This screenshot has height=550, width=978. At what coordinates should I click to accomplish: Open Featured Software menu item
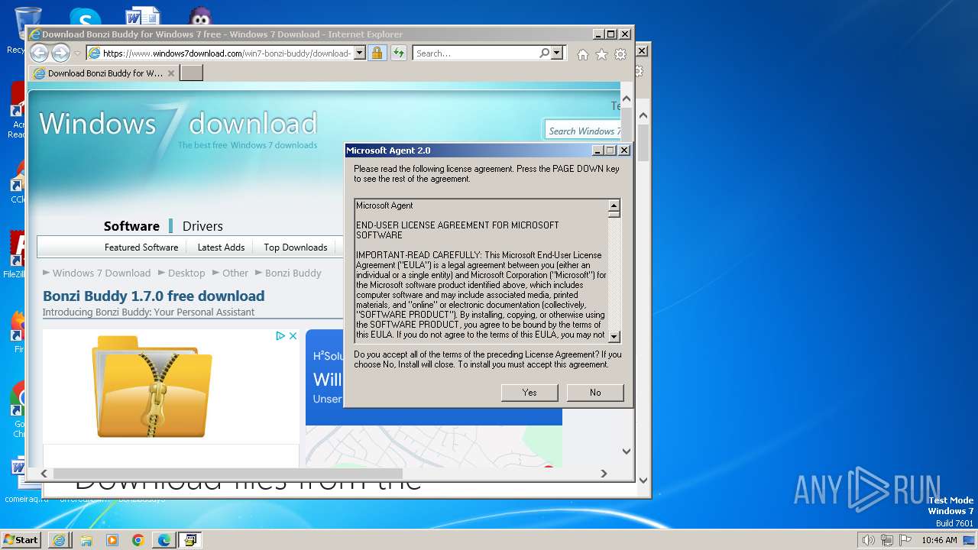pos(141,247)
